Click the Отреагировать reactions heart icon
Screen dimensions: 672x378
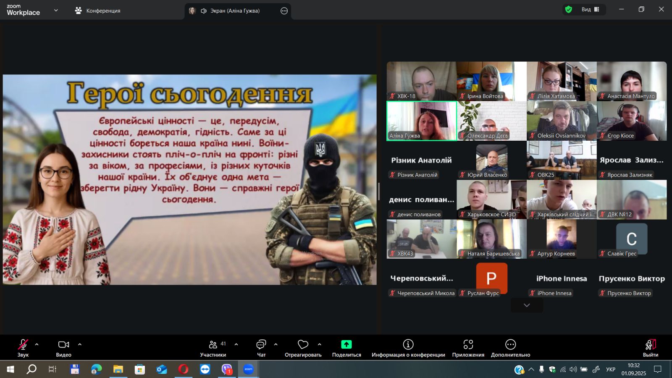pyautogui.click(x=303, y=345)
